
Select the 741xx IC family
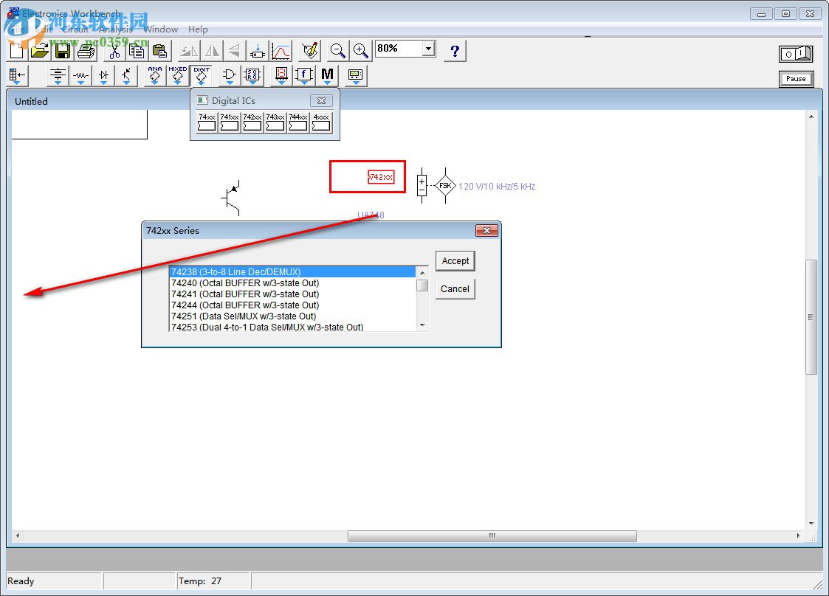[230, 122]
